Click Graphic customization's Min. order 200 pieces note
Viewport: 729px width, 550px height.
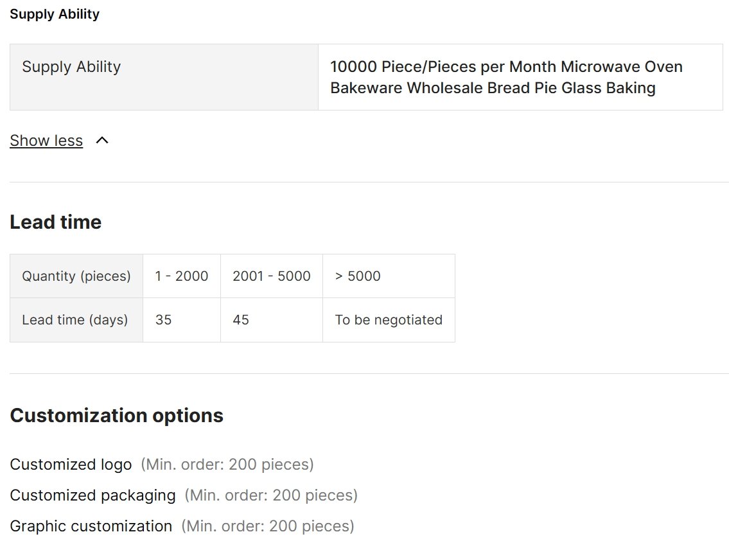click(268, 526)
